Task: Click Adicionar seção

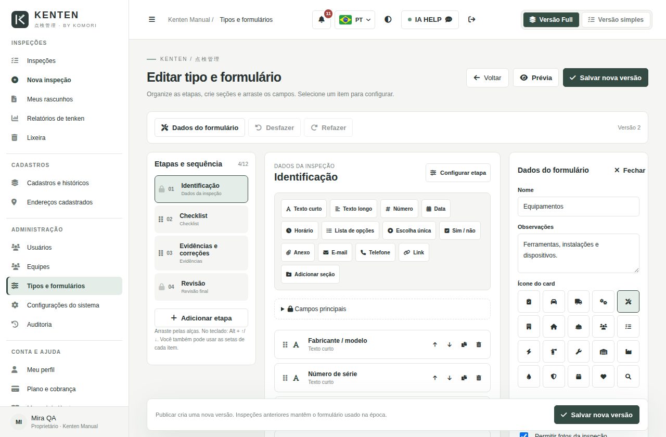Action: pos(310,274)
